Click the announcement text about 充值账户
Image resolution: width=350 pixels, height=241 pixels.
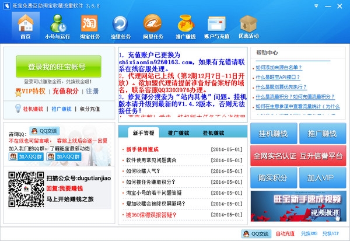pyautogui.click(x=181, y=62)
